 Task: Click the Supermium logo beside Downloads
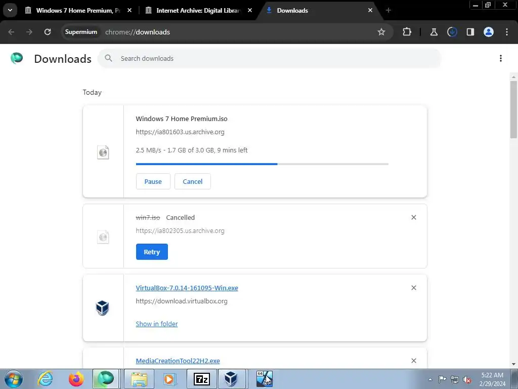17,58
